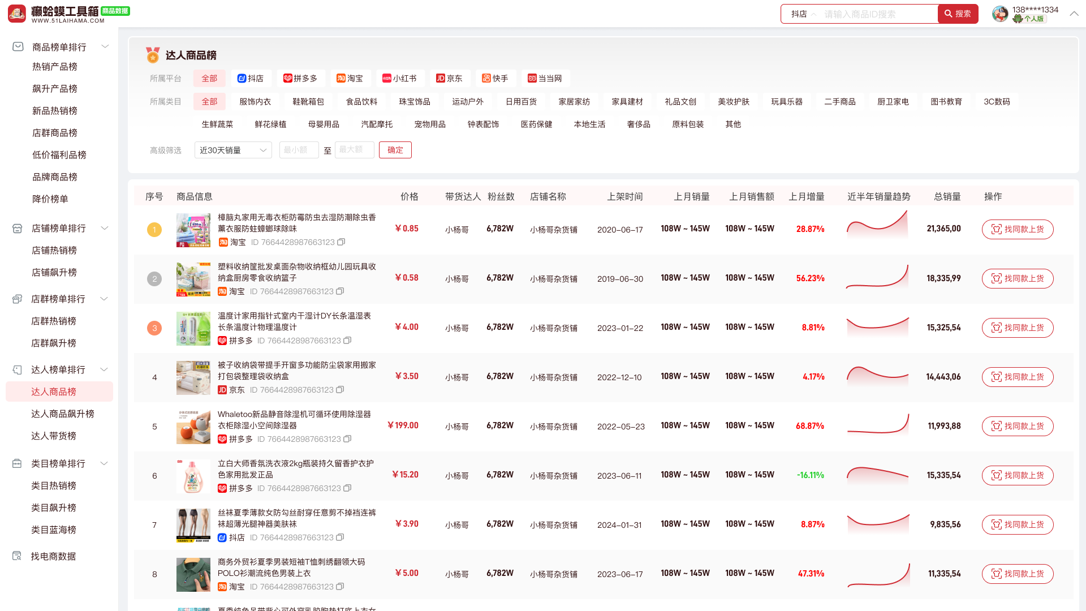
Task: Click 找同款上货 for the first product
Action: point(1018,229)
